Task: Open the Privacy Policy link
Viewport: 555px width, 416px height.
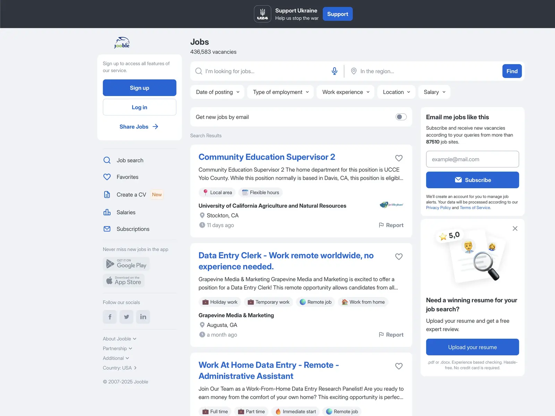Action: tap(438, 208)
